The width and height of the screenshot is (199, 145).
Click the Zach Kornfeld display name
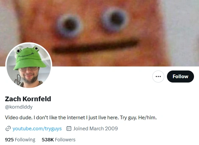pyautogui.click(x=28, y=99)
